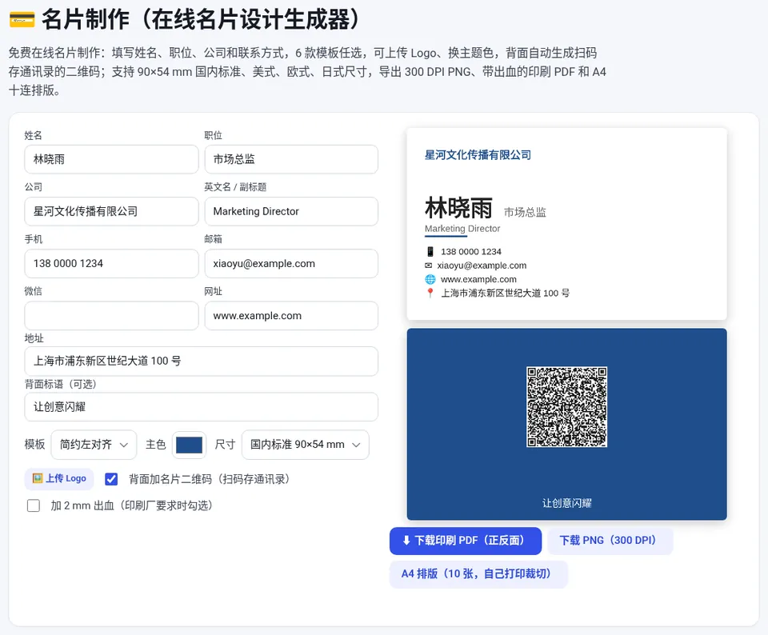Click the large name 林晓雨 on card preview
The width and height of the screenshot is (768, 635).
[x=458, y=208]
